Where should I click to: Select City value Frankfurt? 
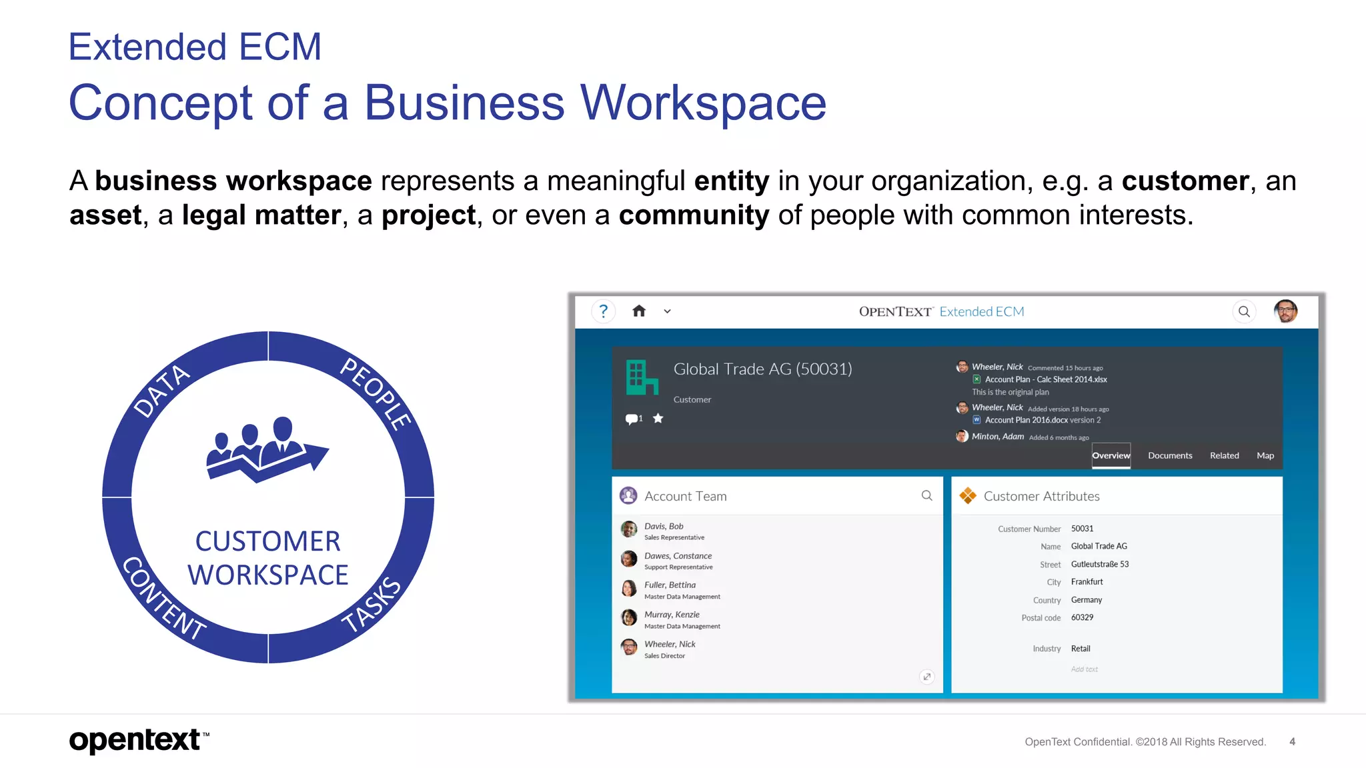[1087, 582]
